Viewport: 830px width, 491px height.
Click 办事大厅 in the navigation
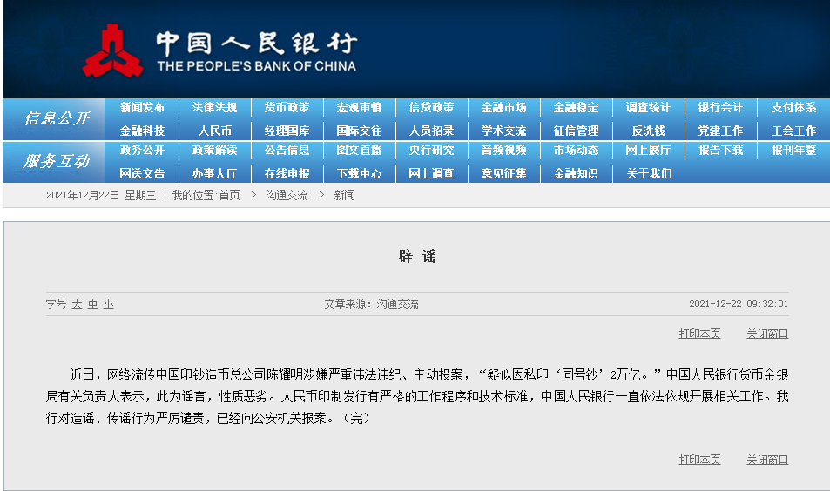(x=214, y=173)
